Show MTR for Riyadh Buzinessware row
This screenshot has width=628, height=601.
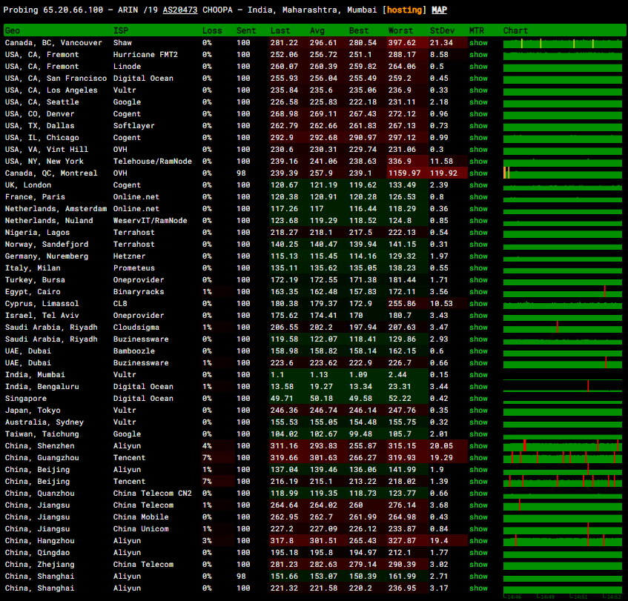(x=478, y=339)
